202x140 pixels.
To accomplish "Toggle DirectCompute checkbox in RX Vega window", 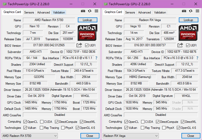I will coord(157,122).
